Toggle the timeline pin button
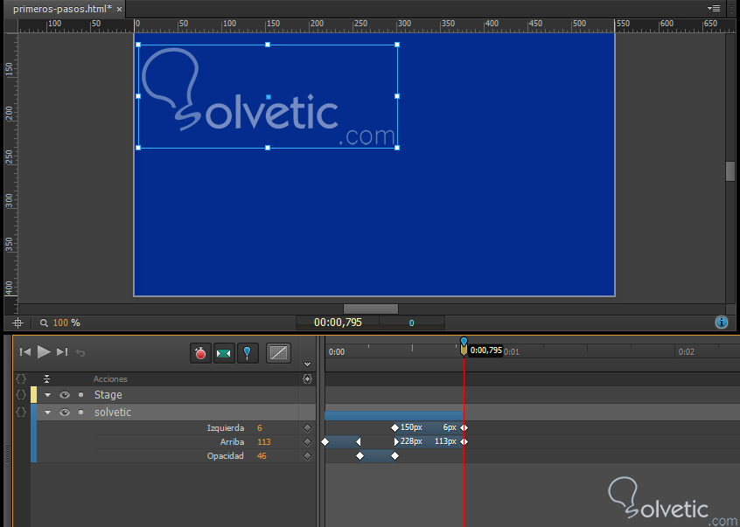The image size is (740, 527). [248, 352]
